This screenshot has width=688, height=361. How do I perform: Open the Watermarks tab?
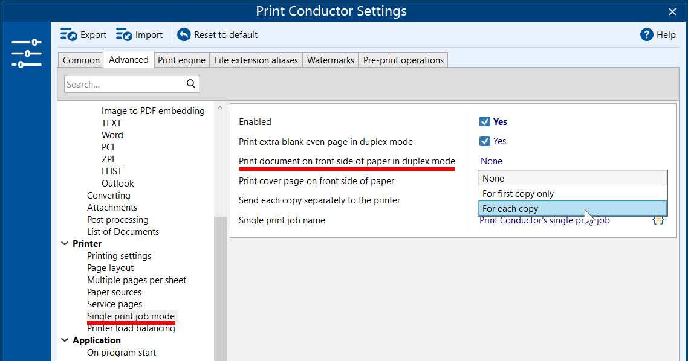(x=331, y=60)
